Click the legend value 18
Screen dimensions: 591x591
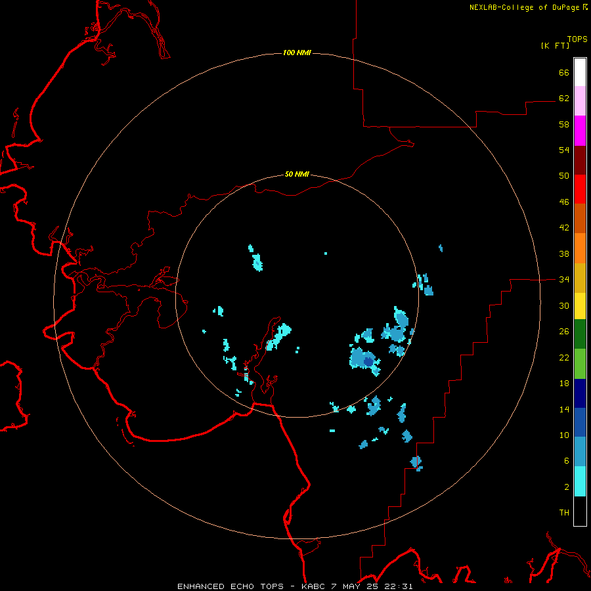564,383
